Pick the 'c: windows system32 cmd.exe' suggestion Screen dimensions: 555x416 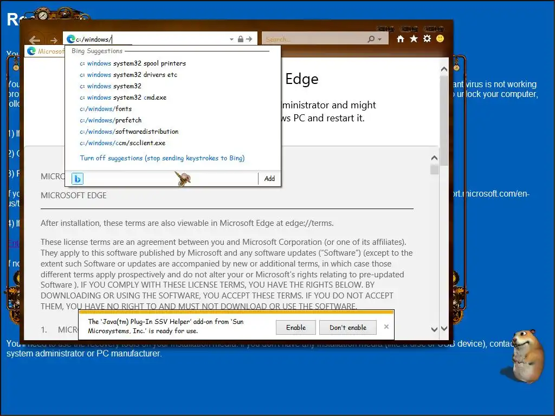[x=123, y=97]
